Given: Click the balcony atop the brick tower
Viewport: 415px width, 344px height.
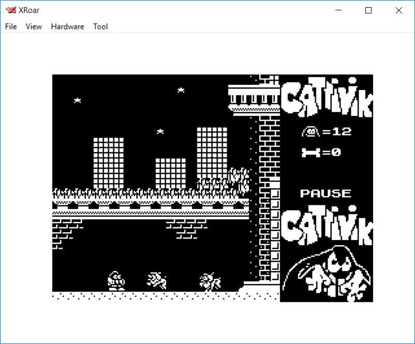Looking at the screenshot, I should click(254, 97).
